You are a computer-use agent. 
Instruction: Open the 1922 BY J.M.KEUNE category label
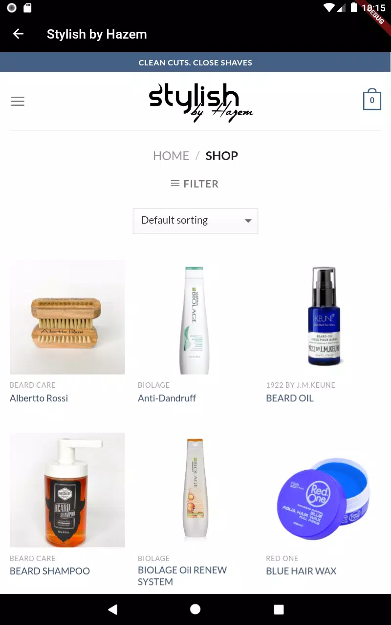pyautogui.click(x=301, y=385)
